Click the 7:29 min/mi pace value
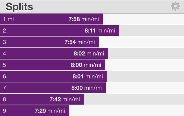This screenshot has height=116, width=184. click(x=50, y=111)
